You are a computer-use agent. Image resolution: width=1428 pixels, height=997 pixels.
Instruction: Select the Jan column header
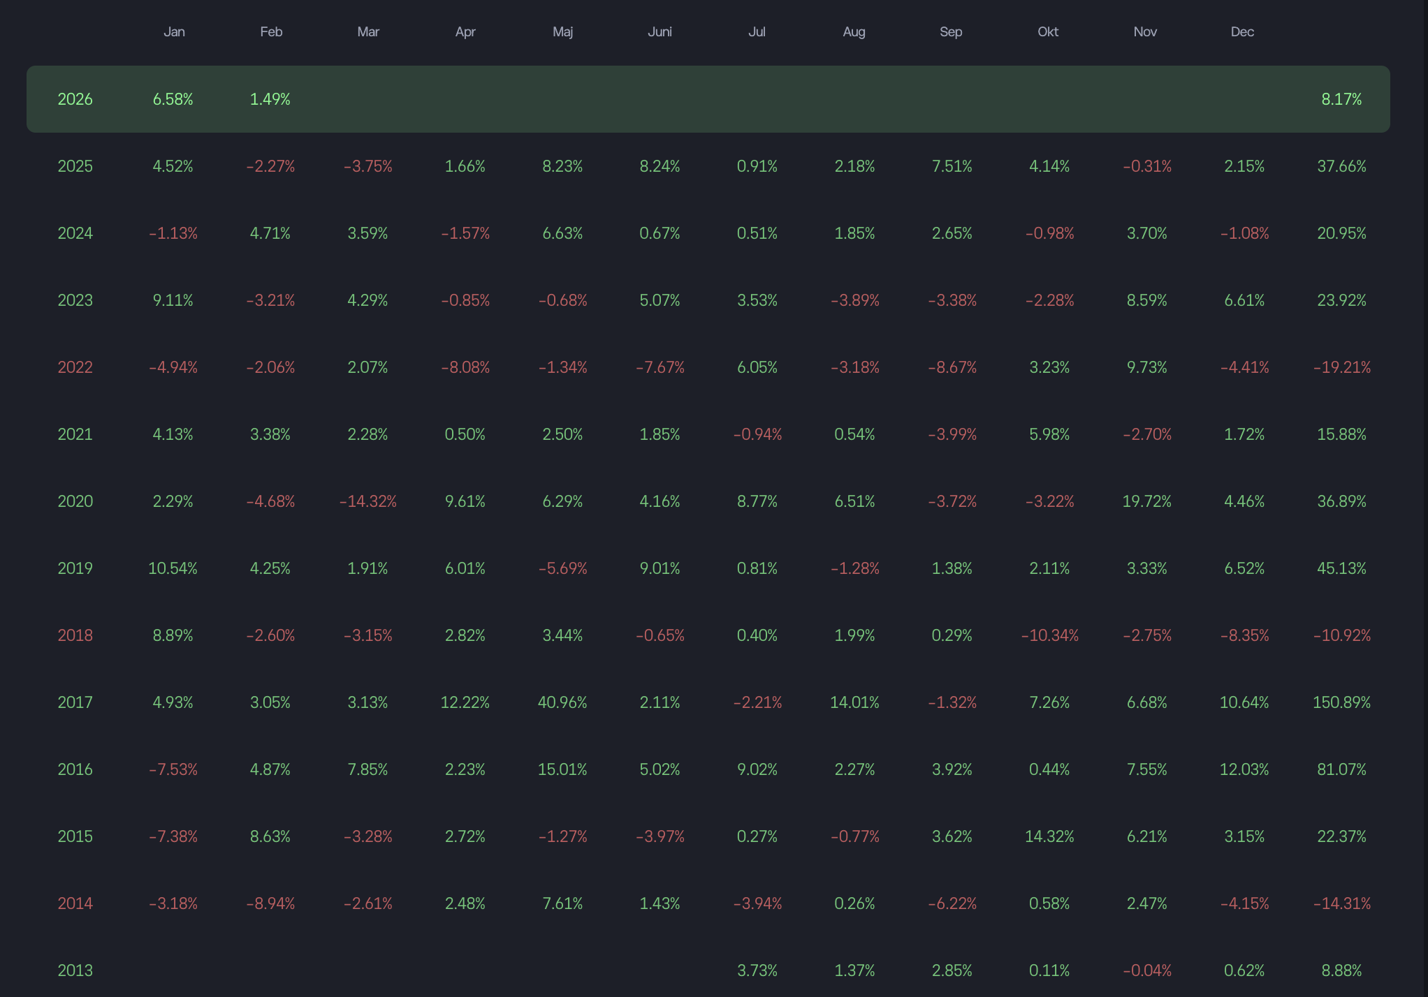[x=174, y=32]
